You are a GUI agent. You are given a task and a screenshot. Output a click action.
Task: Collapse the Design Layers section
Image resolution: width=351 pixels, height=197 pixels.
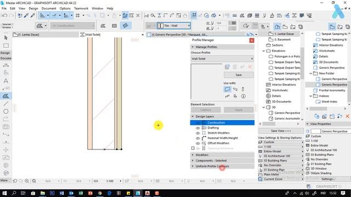pos(222,117)
